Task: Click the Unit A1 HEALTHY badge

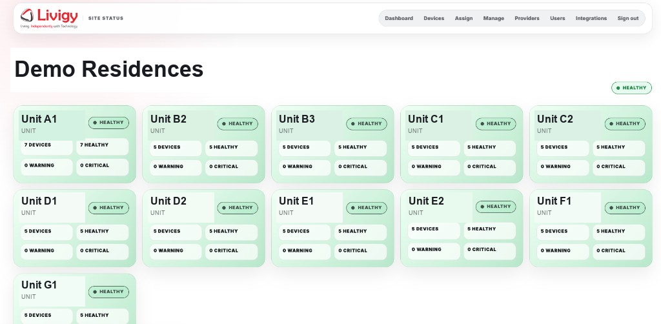Action: (x=108, y=123)
